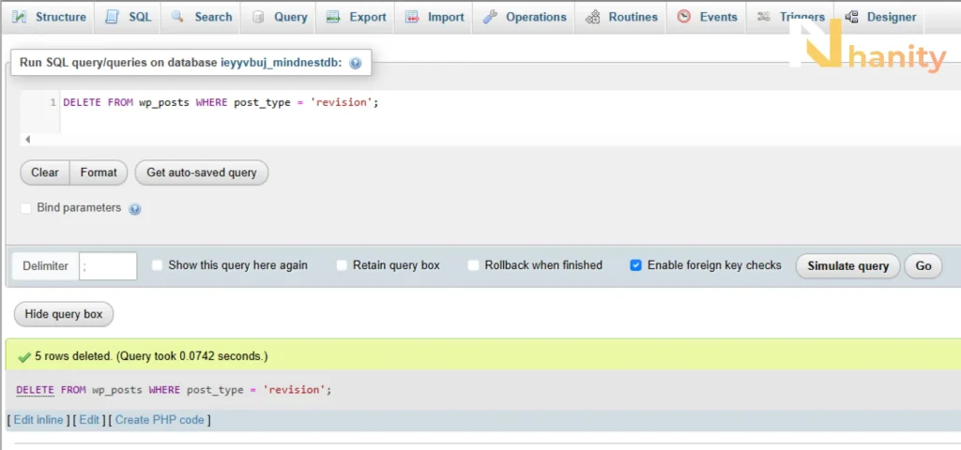Click the Create PHP code link
The width and height of the screenshot is (961, 450).
[160, 420]
